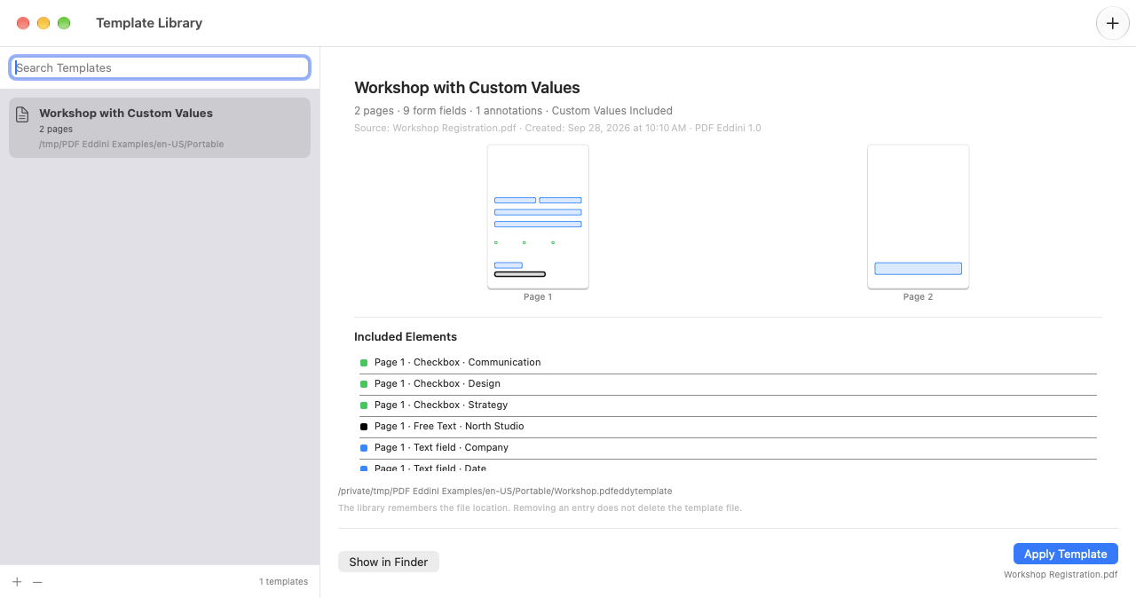Click the large blue field on Page 2 thumbnail
The height and width of the screenshot is (598, 1136).
coord(918,268)
